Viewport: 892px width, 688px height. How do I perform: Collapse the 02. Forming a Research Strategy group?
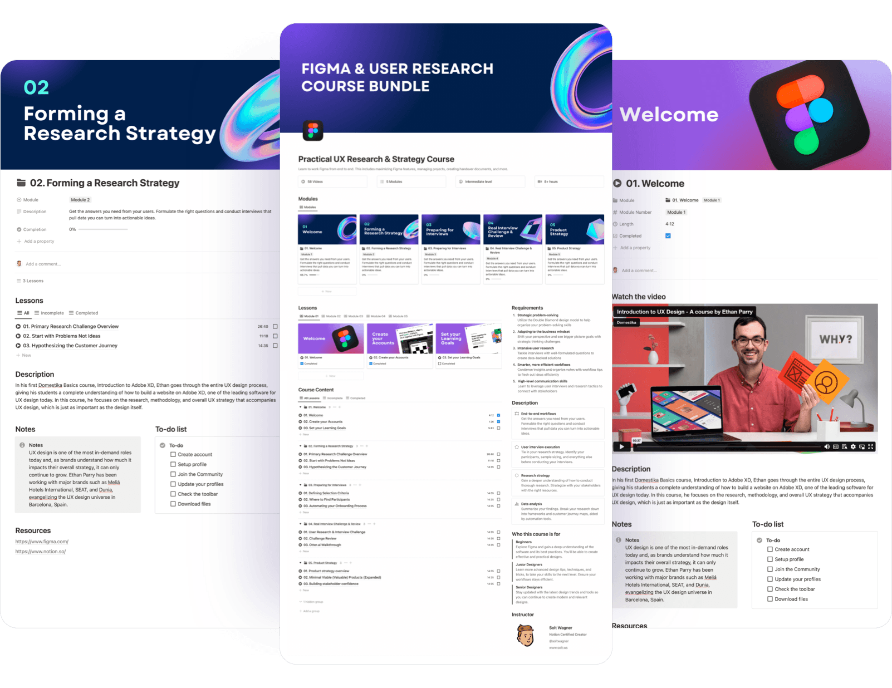point(300,446)
